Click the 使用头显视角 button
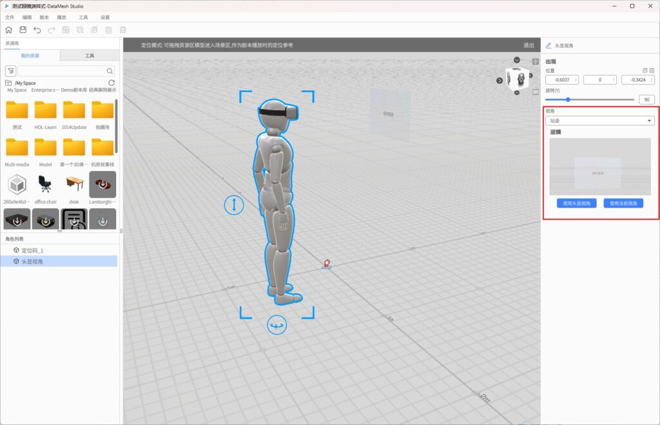This screenshot has height=425, width=660. coord(576,203)
